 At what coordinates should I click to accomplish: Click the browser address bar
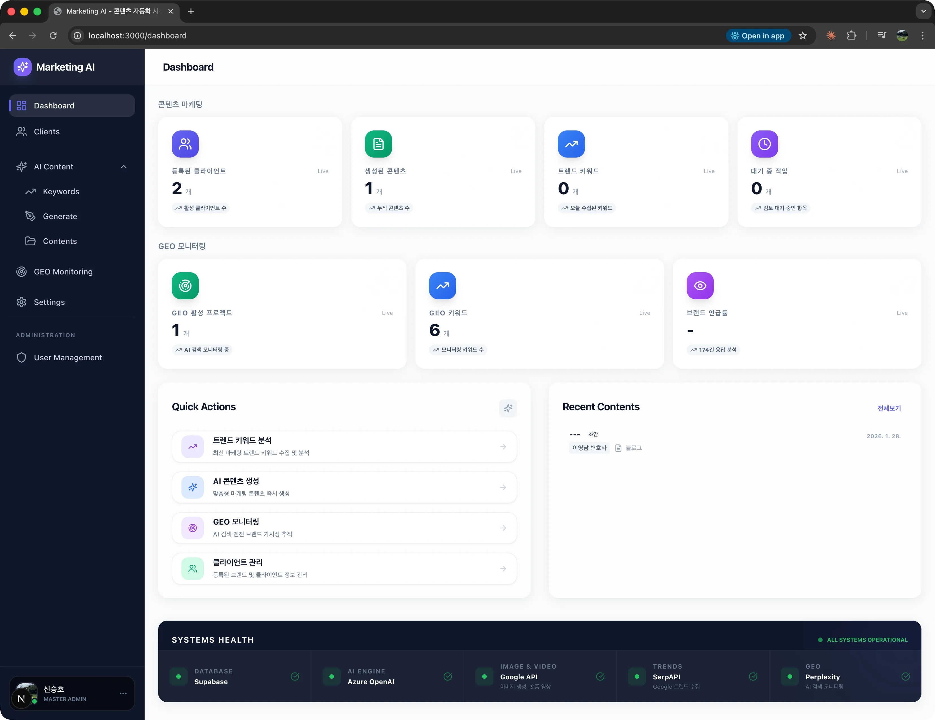click(x=137, y=36)
